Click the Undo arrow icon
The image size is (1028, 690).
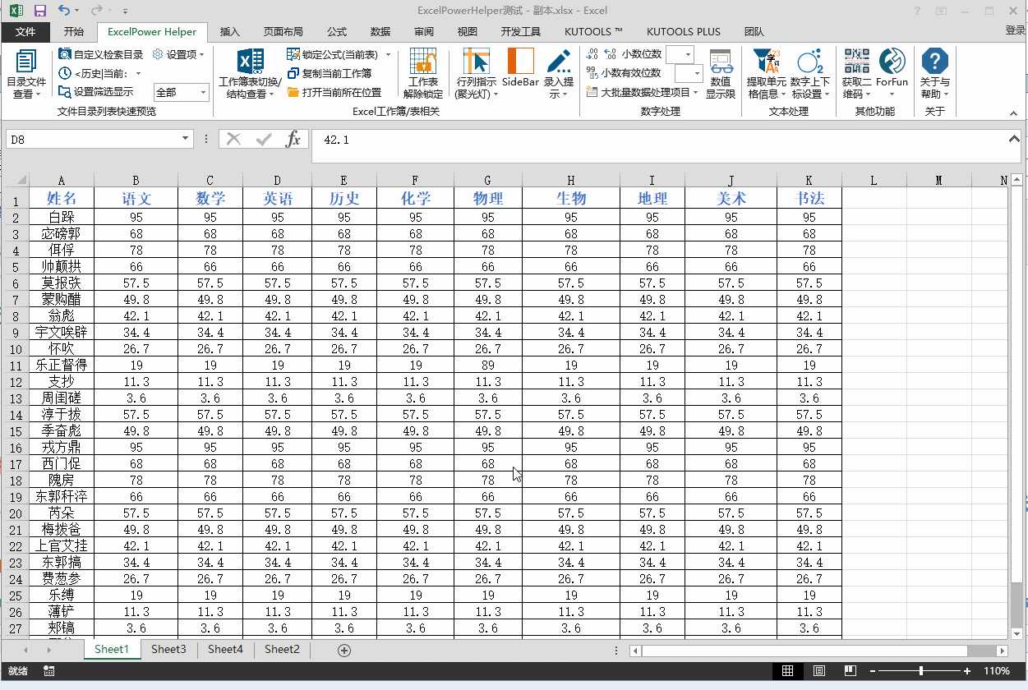64,11
